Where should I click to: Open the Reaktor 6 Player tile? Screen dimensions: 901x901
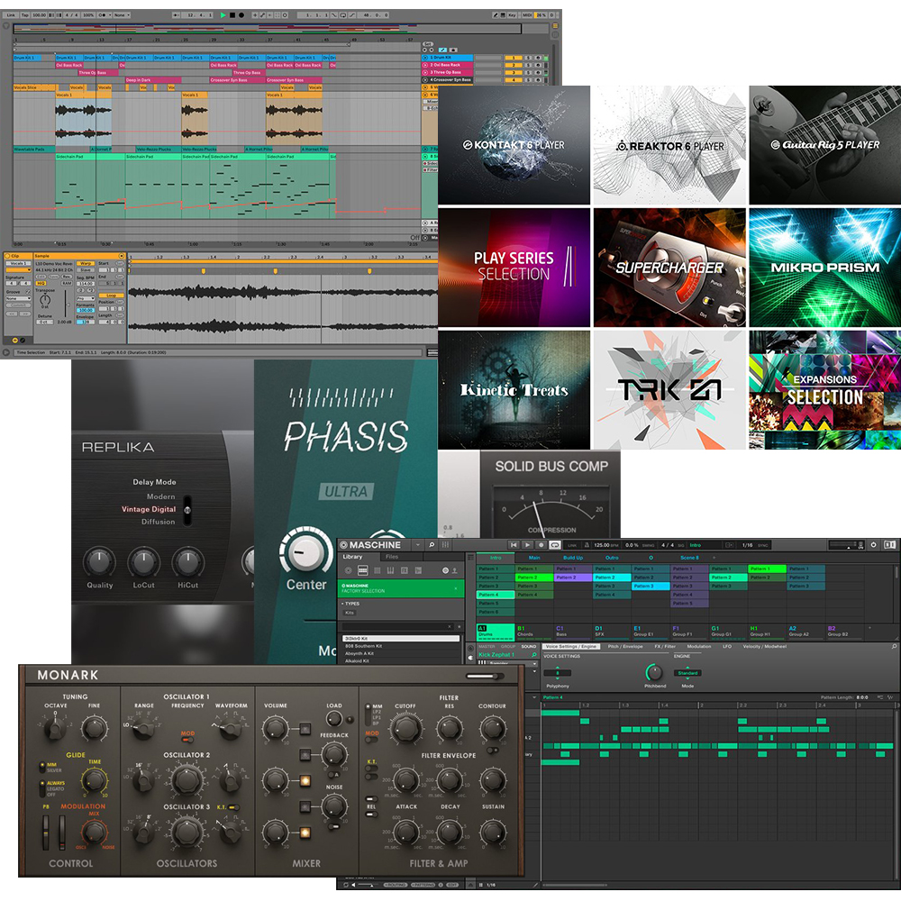point(669,145)
